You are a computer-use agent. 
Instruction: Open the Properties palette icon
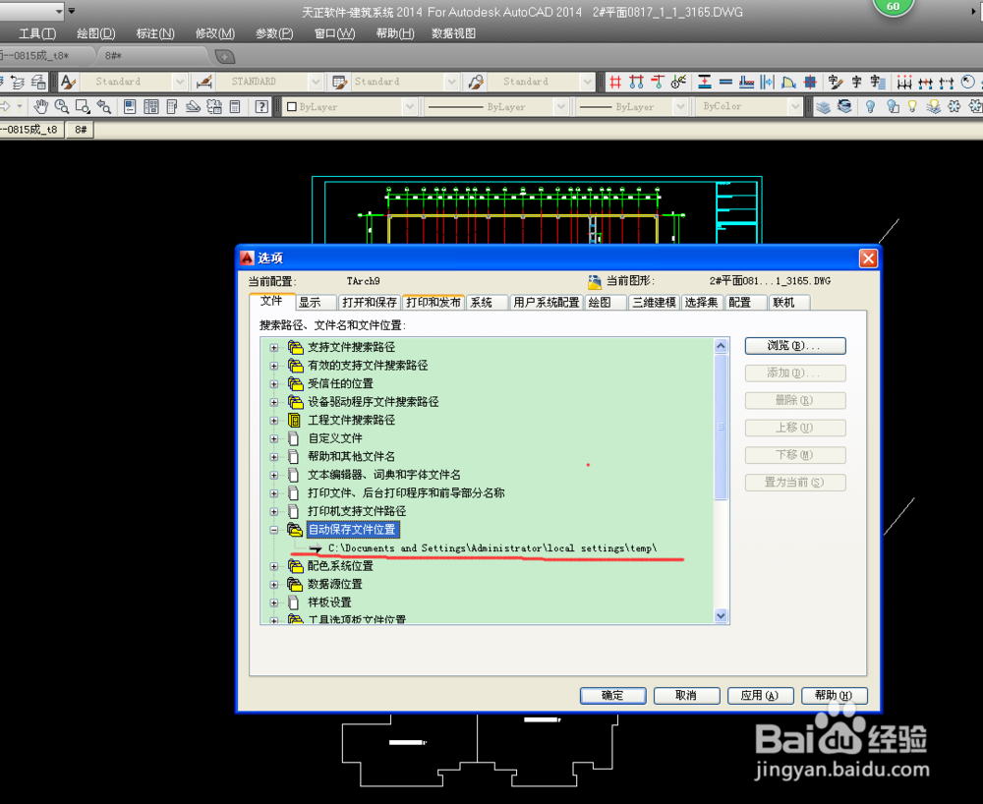tap(130, 106)
